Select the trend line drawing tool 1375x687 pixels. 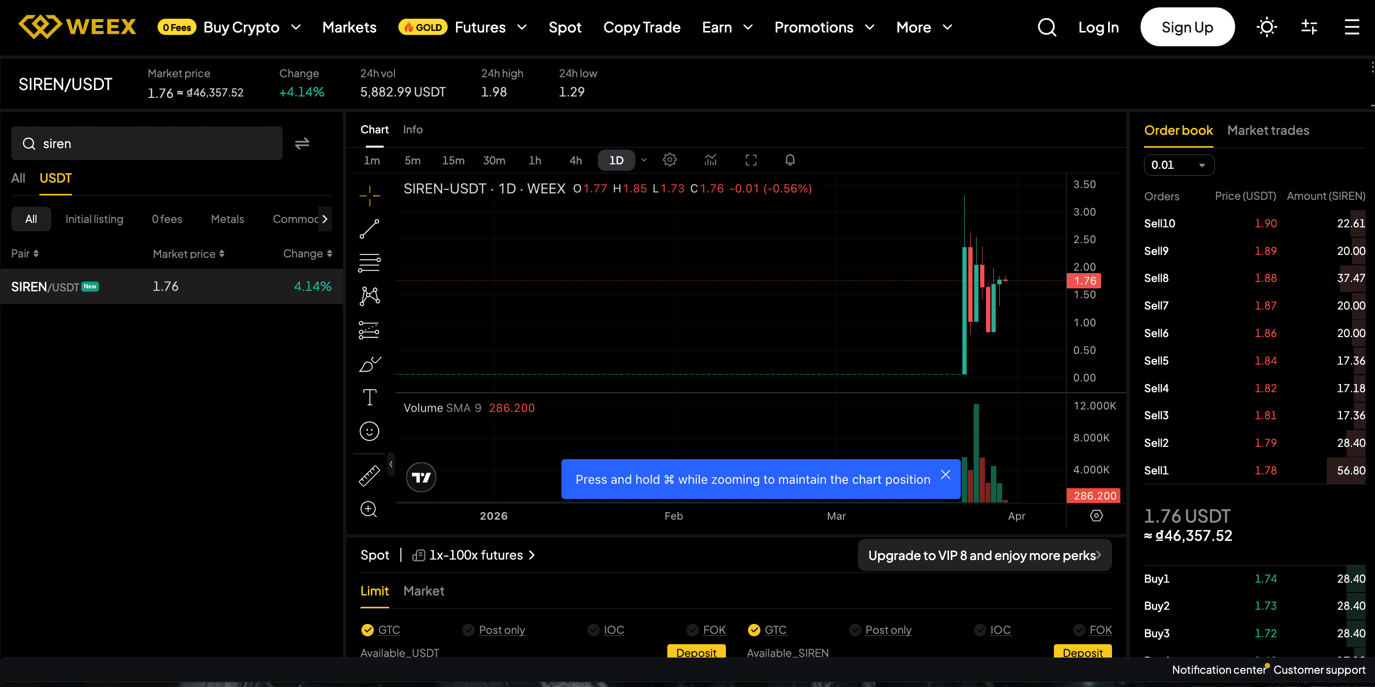[369, 229]
